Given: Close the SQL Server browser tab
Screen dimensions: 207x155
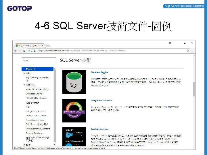Looking at the screenshot, I should 42,46.
